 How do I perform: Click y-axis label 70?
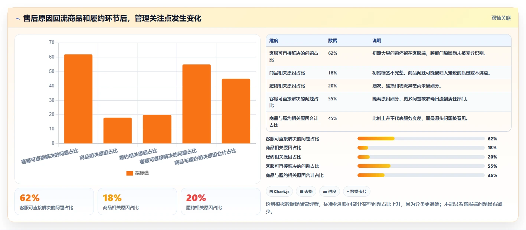[x=52, y=43]
